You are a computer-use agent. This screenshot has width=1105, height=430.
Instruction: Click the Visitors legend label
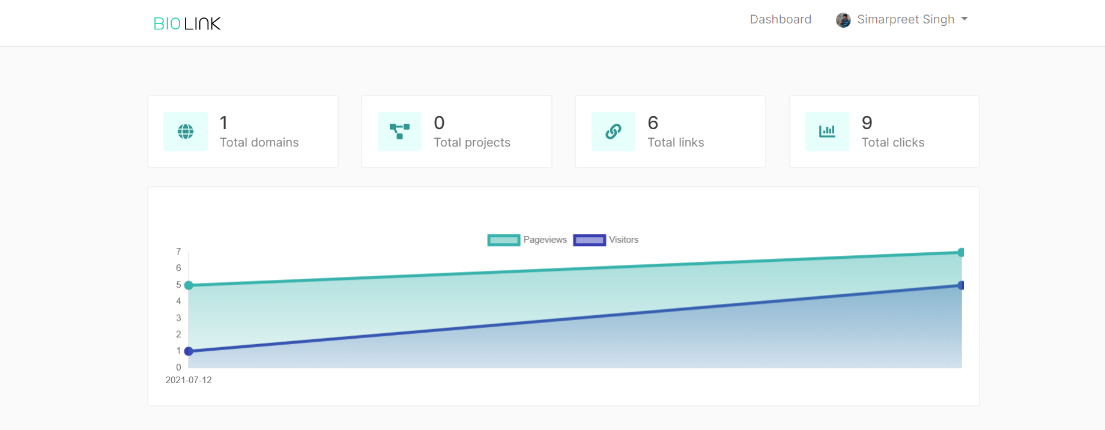623,240
